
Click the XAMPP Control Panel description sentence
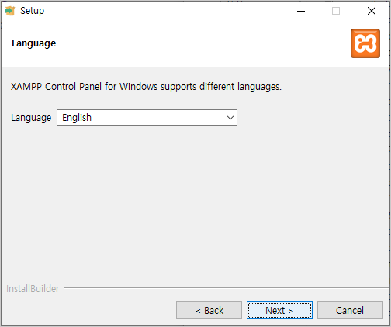click(x=146, y=87)
